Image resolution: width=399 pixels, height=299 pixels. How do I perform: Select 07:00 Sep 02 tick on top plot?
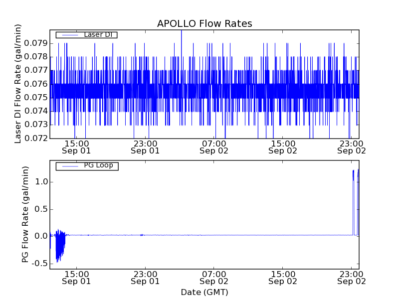[x=214, y=147]
